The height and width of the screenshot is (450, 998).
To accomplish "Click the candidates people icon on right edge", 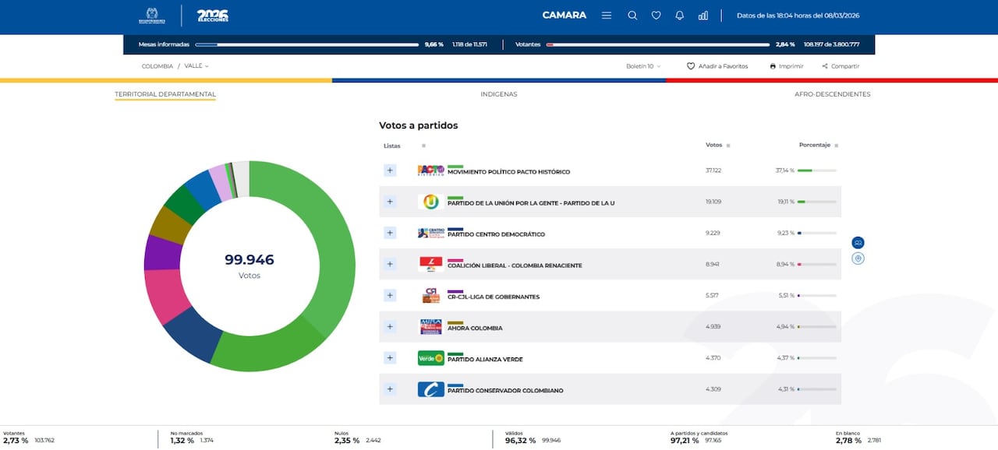I will click(858, 242).
